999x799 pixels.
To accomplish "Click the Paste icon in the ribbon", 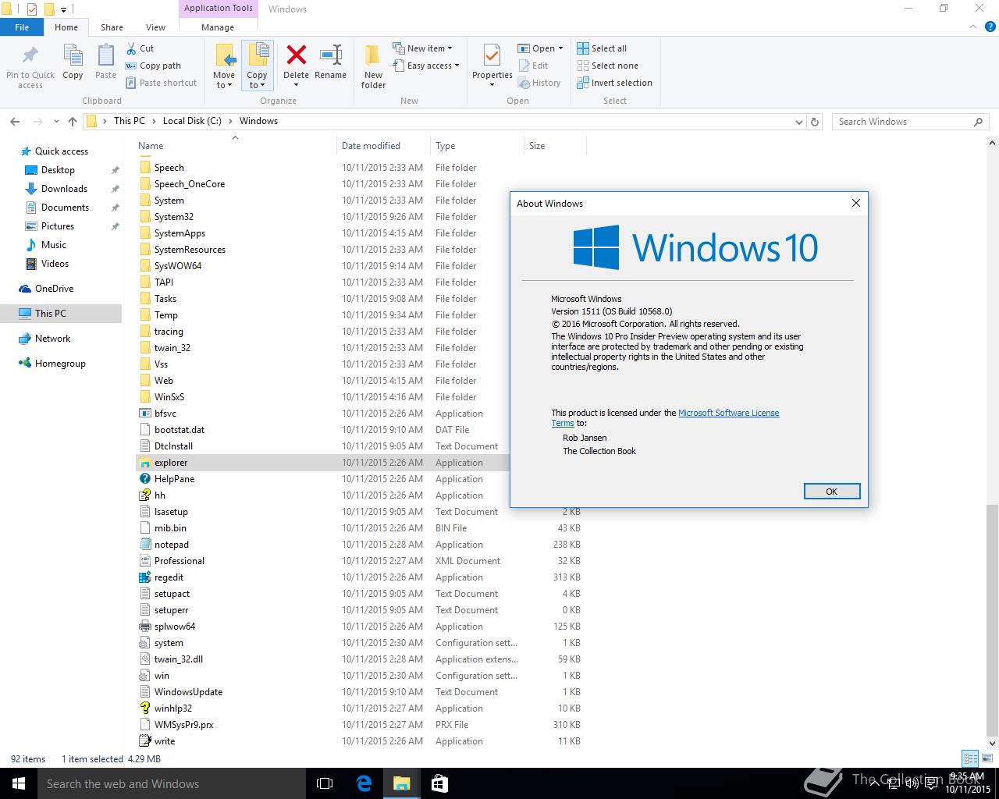I will click(x=105, y=56).
